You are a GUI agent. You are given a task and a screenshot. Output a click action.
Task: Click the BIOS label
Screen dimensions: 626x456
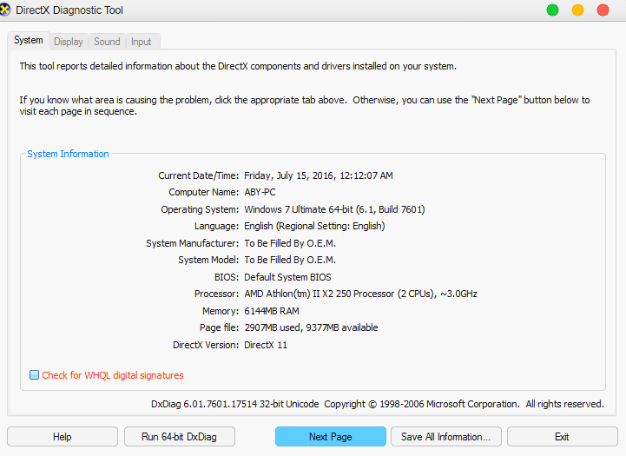(227, 277)
